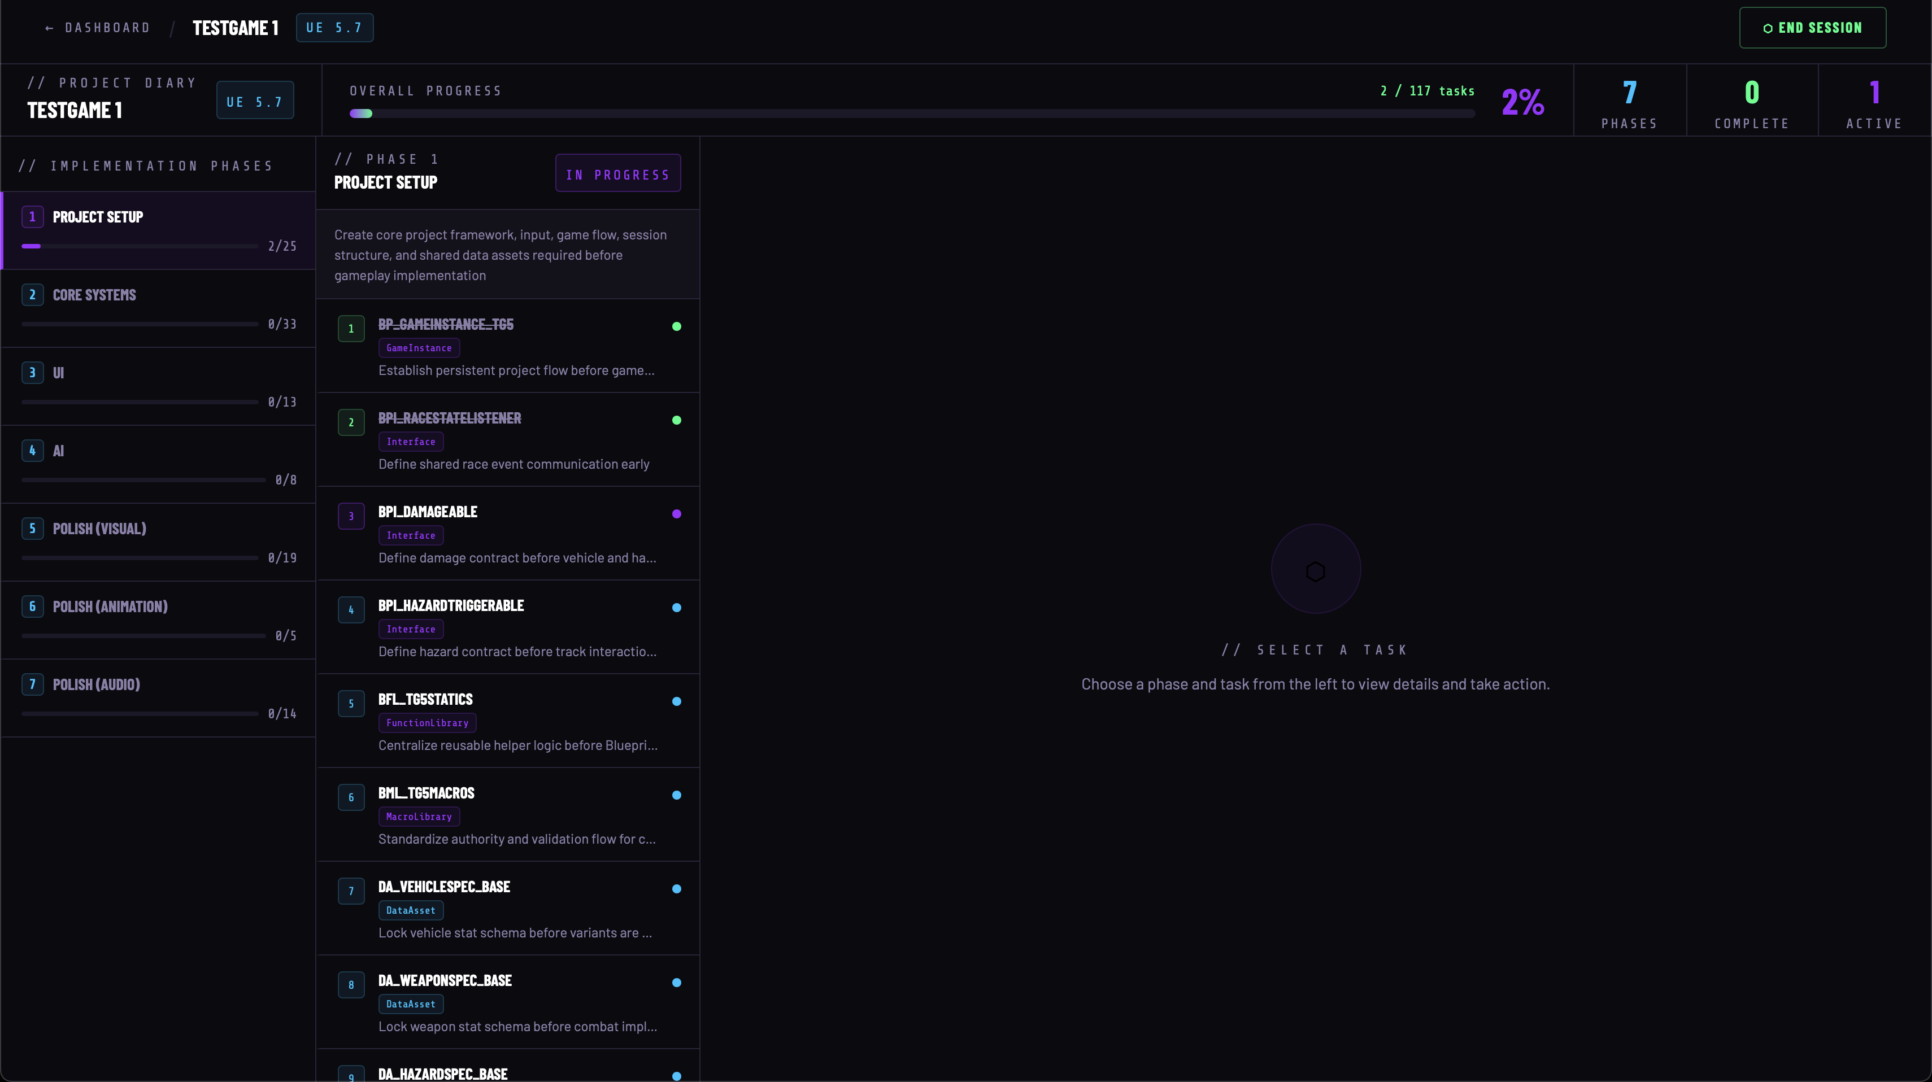This screenshot has width=1932, height=1082.
Task: Click the END SESSION button
Action: tap(1813, 27)
